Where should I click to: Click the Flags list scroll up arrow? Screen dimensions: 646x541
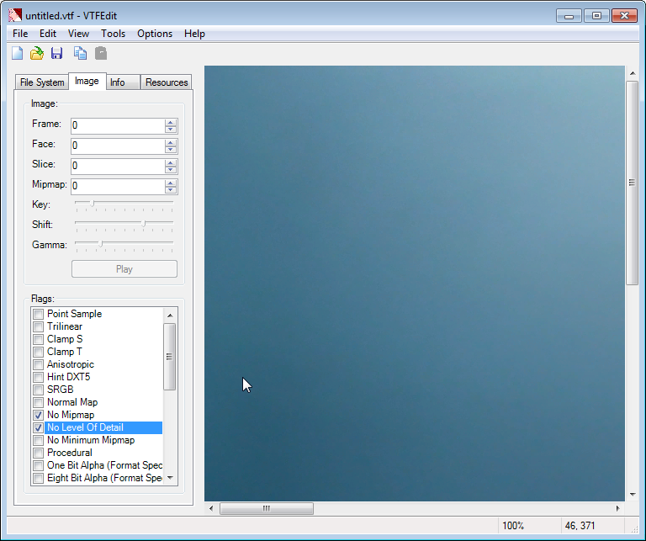(x=170, y=316)
